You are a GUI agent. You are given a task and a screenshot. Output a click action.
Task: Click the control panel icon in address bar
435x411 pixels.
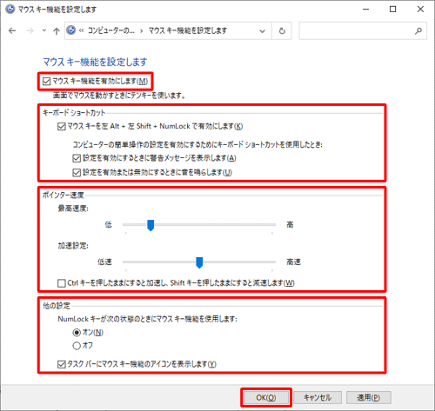71,30
